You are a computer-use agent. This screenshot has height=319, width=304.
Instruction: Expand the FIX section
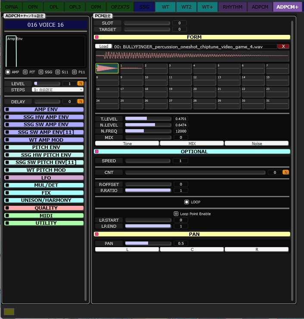tap(44, 193)
